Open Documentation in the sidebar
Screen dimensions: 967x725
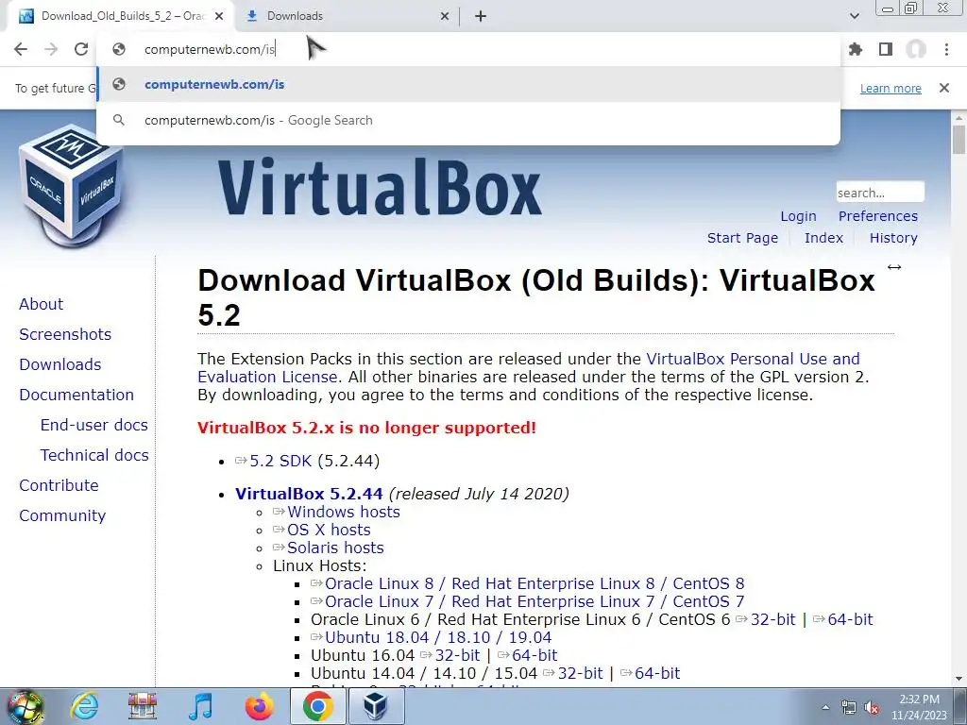pos(76,395)
